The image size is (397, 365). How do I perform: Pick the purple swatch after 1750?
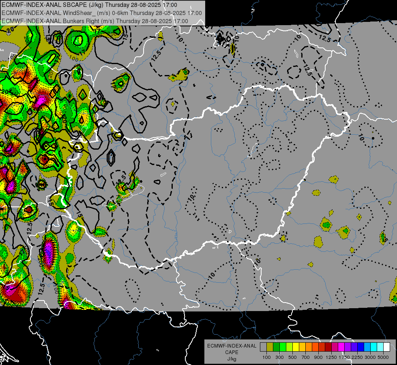(x=348, y=347)
